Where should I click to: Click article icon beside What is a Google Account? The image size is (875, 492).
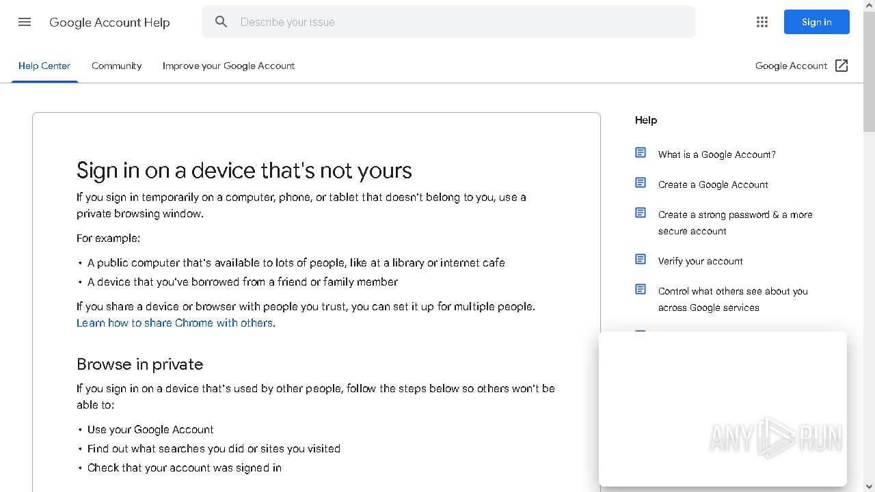(641, 153)
